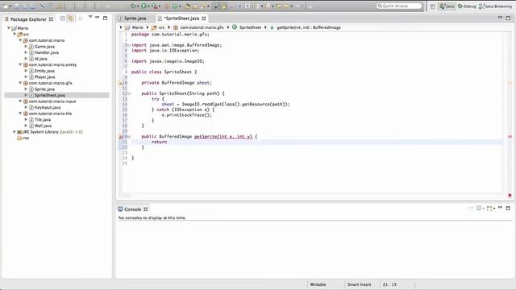Close the SpriteSheet.java editor tab

[204, 19]
